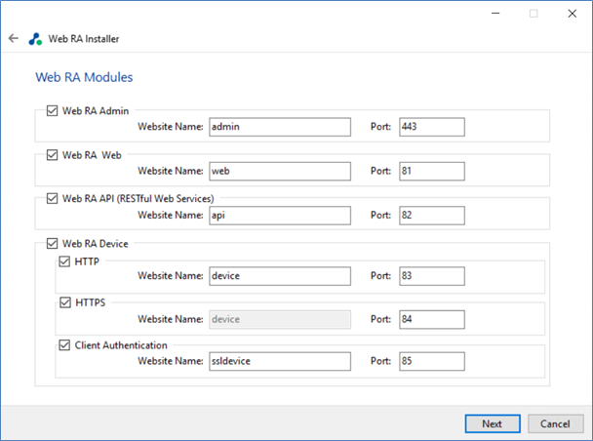This screenshot has width=593, height=441.
Task: Minimize the installer window
Action: point(495,14)
